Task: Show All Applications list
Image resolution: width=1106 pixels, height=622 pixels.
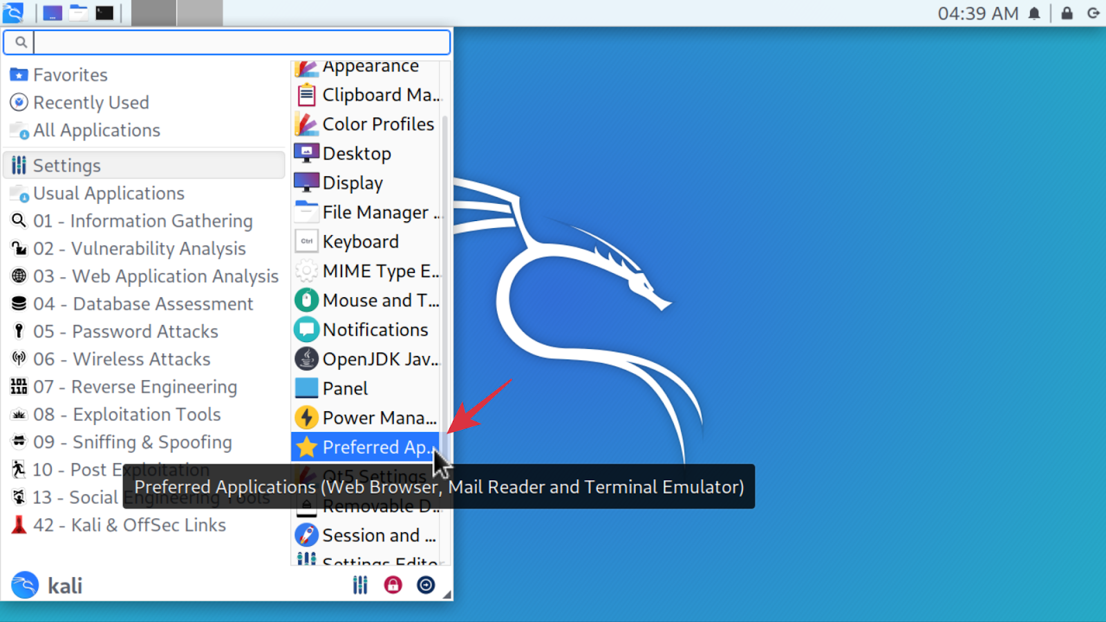Action: click(x=97, y=130)
